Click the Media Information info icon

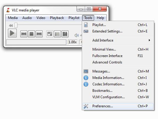click(86, 78)
